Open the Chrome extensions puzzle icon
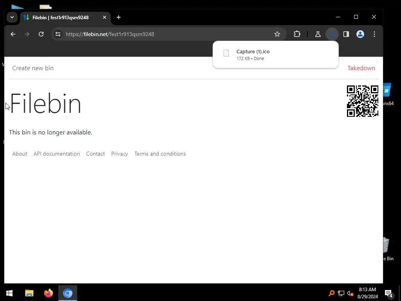This screenshot has height=301, width=401. point(297,34)
